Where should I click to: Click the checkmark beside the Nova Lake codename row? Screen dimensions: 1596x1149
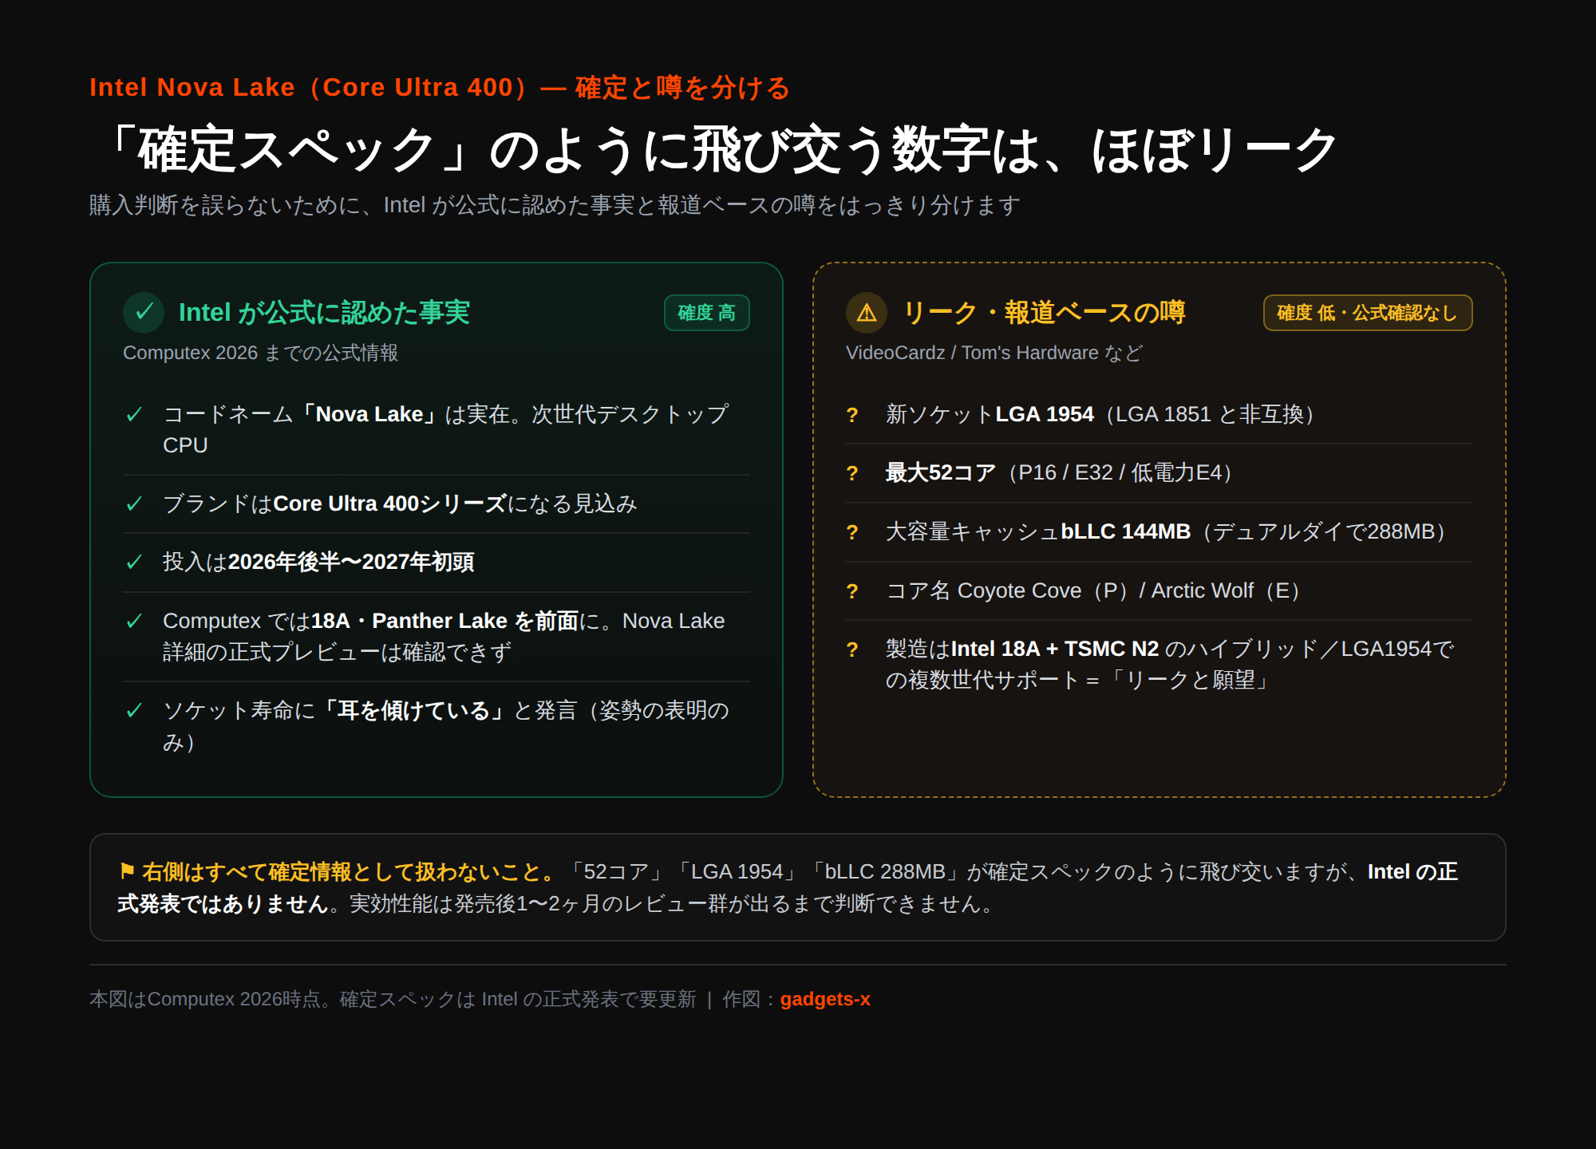pyautogui.click(x=134, y=415)
